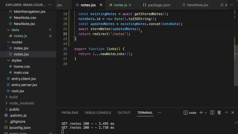Switch to the DEBUG CONSOLE panel tab
The height and width of the screenshot is (134, 238).
(x=98, y=112)
